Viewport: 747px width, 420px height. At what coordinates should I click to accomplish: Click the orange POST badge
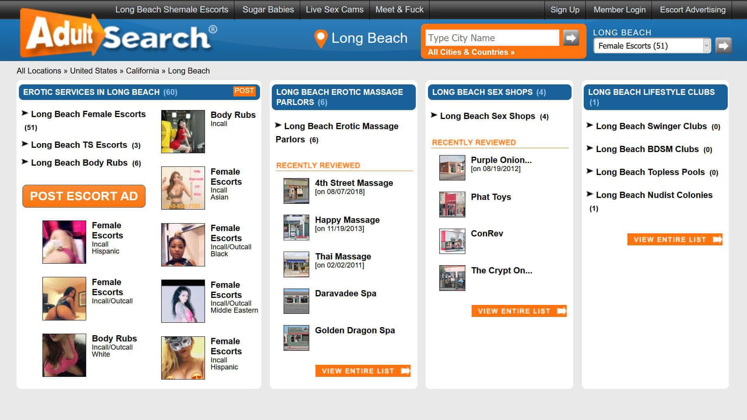(244, 91)
